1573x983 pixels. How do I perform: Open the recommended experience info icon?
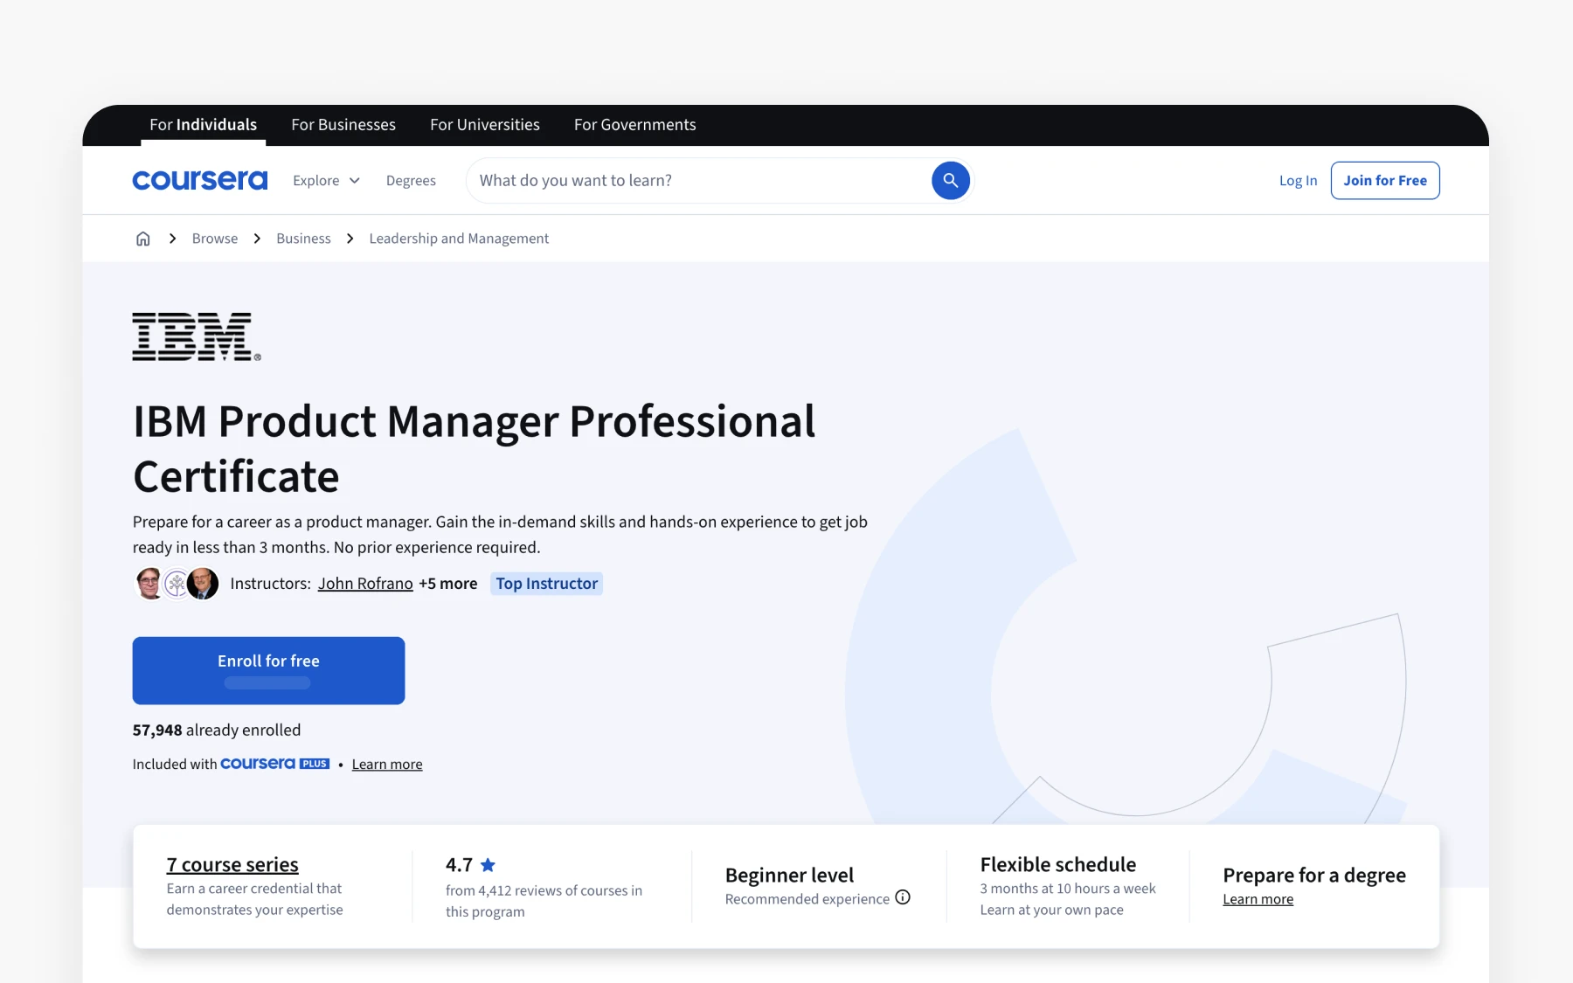pos(903,897)
